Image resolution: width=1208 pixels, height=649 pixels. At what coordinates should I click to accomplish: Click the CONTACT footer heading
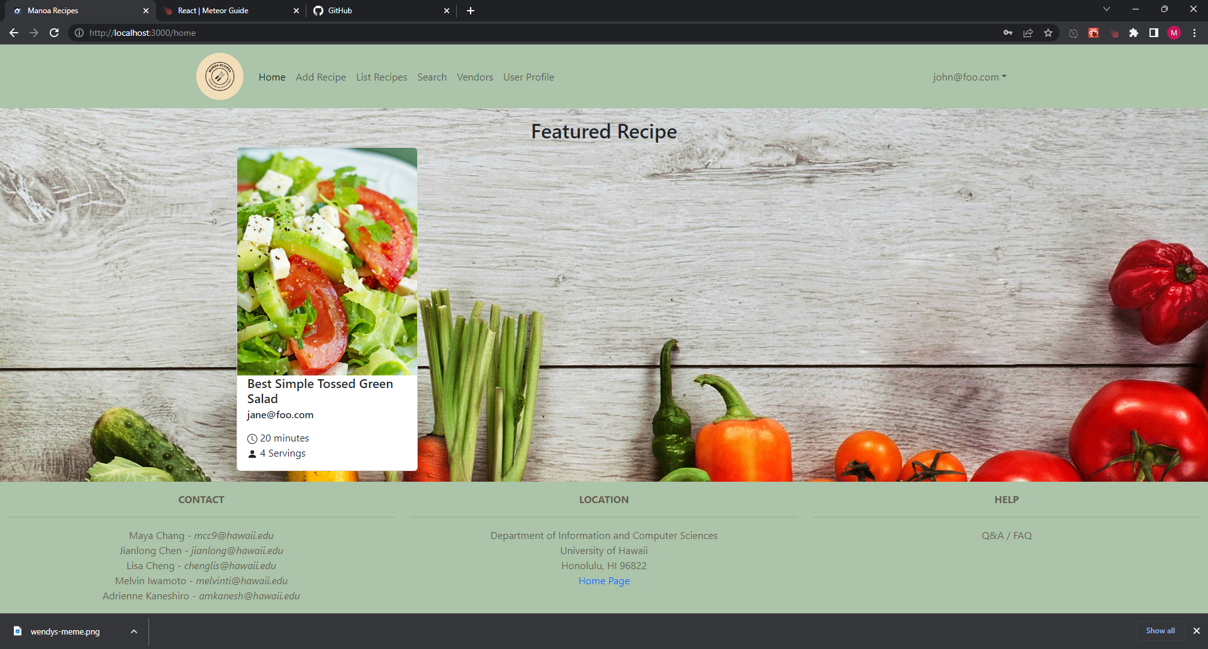(201, 500)
